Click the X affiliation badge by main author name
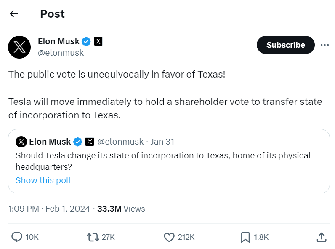 [98, 41]
